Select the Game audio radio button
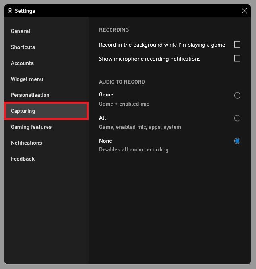256x269 pixels. click(237, 95)
